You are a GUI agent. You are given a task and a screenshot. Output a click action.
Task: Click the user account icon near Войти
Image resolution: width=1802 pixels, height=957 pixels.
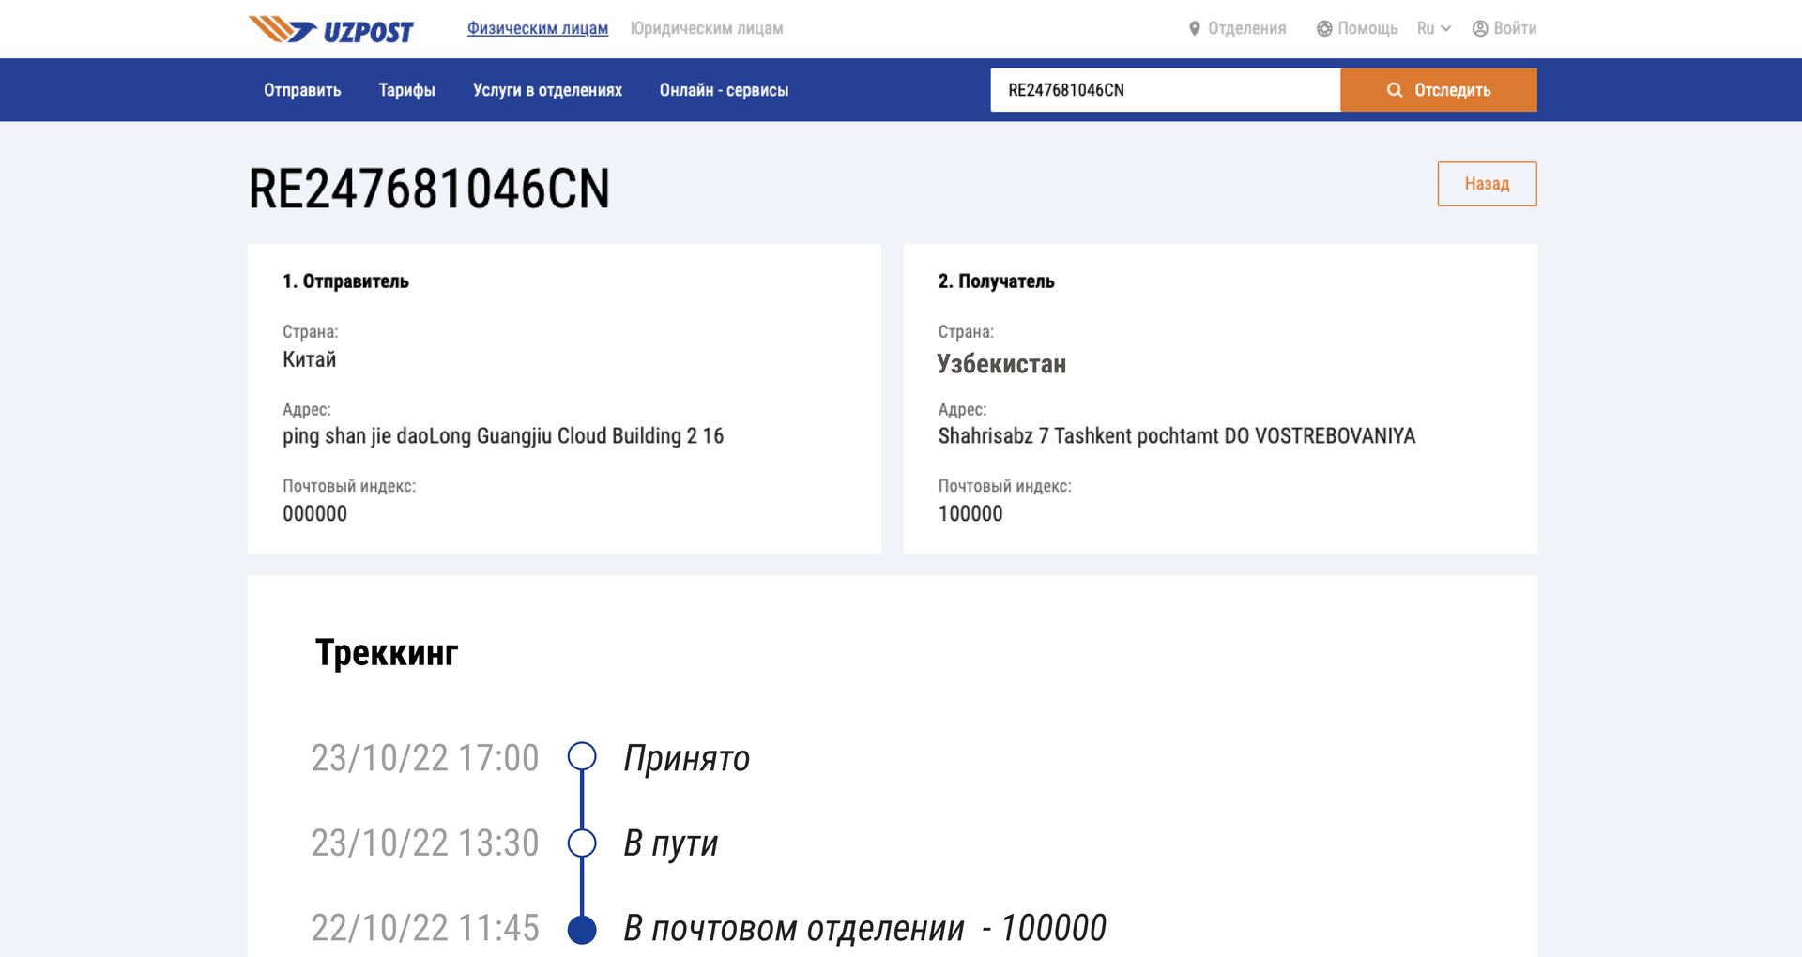pyautogui.click(x=1480, y=29)
